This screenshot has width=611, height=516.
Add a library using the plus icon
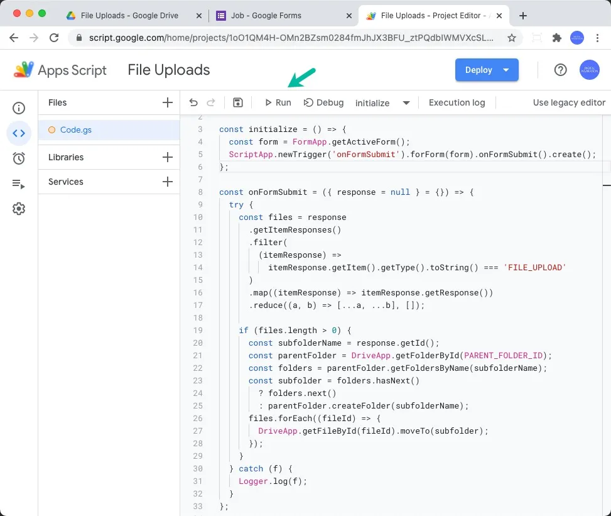coord(167,157)
